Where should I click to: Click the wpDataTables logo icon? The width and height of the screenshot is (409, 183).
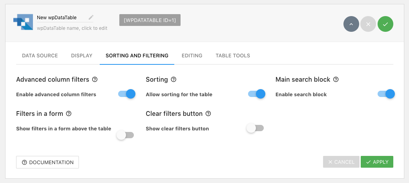point(23,22)
